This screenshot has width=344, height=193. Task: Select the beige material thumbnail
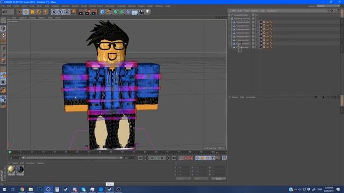[x=11, y=170]
